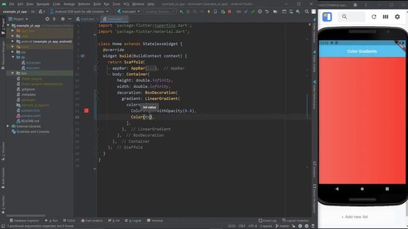The height and width of the screenshot is (229, 408).
Task: Tap the emulator home circle button
Action: point(362,189)
